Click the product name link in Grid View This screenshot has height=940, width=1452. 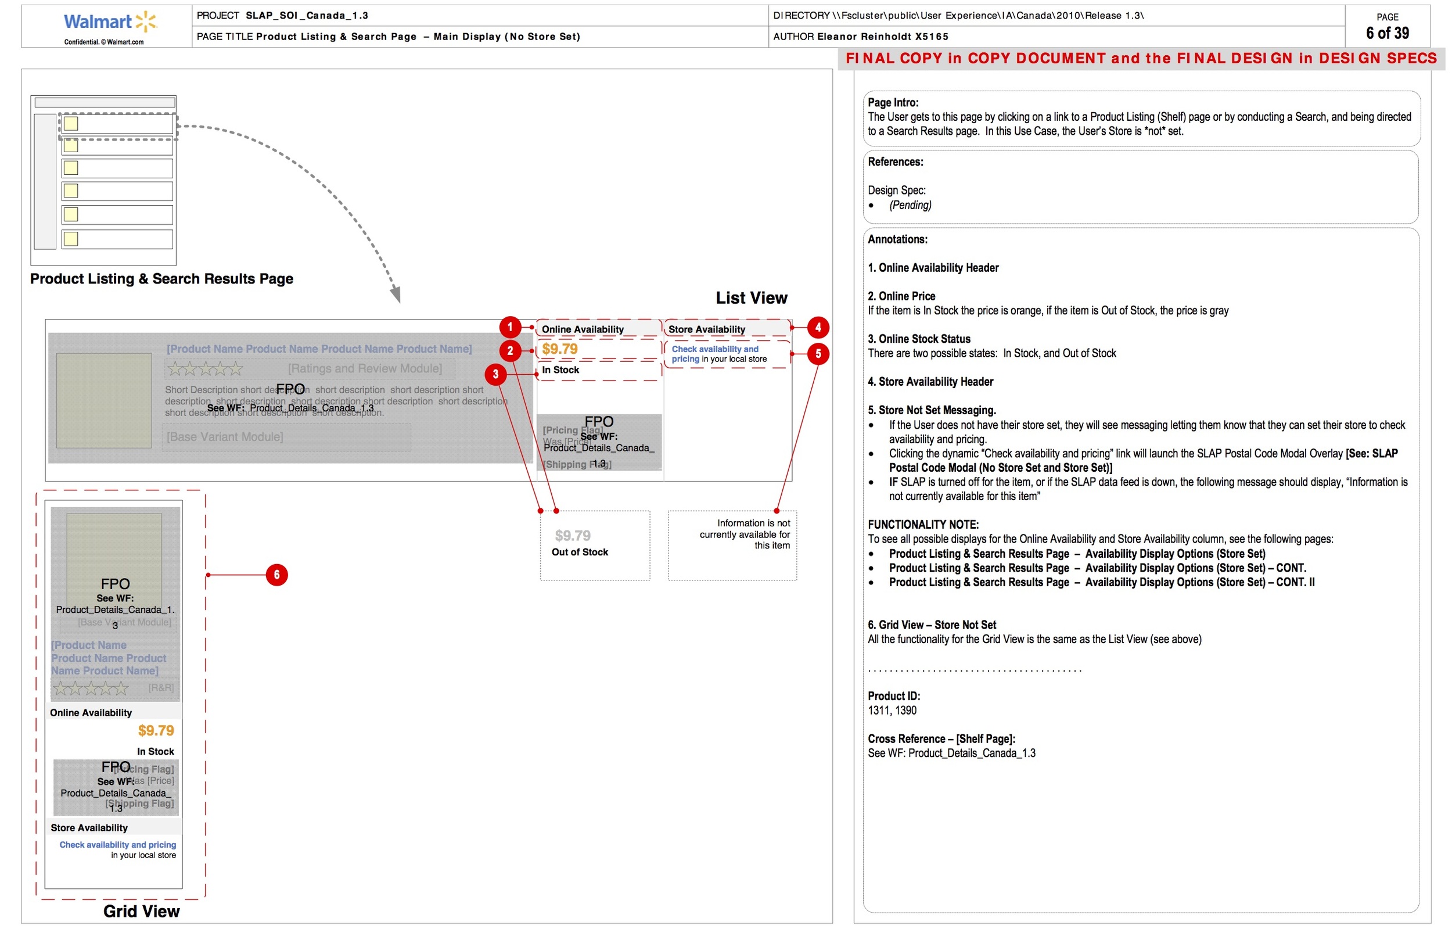coord(109,658)
